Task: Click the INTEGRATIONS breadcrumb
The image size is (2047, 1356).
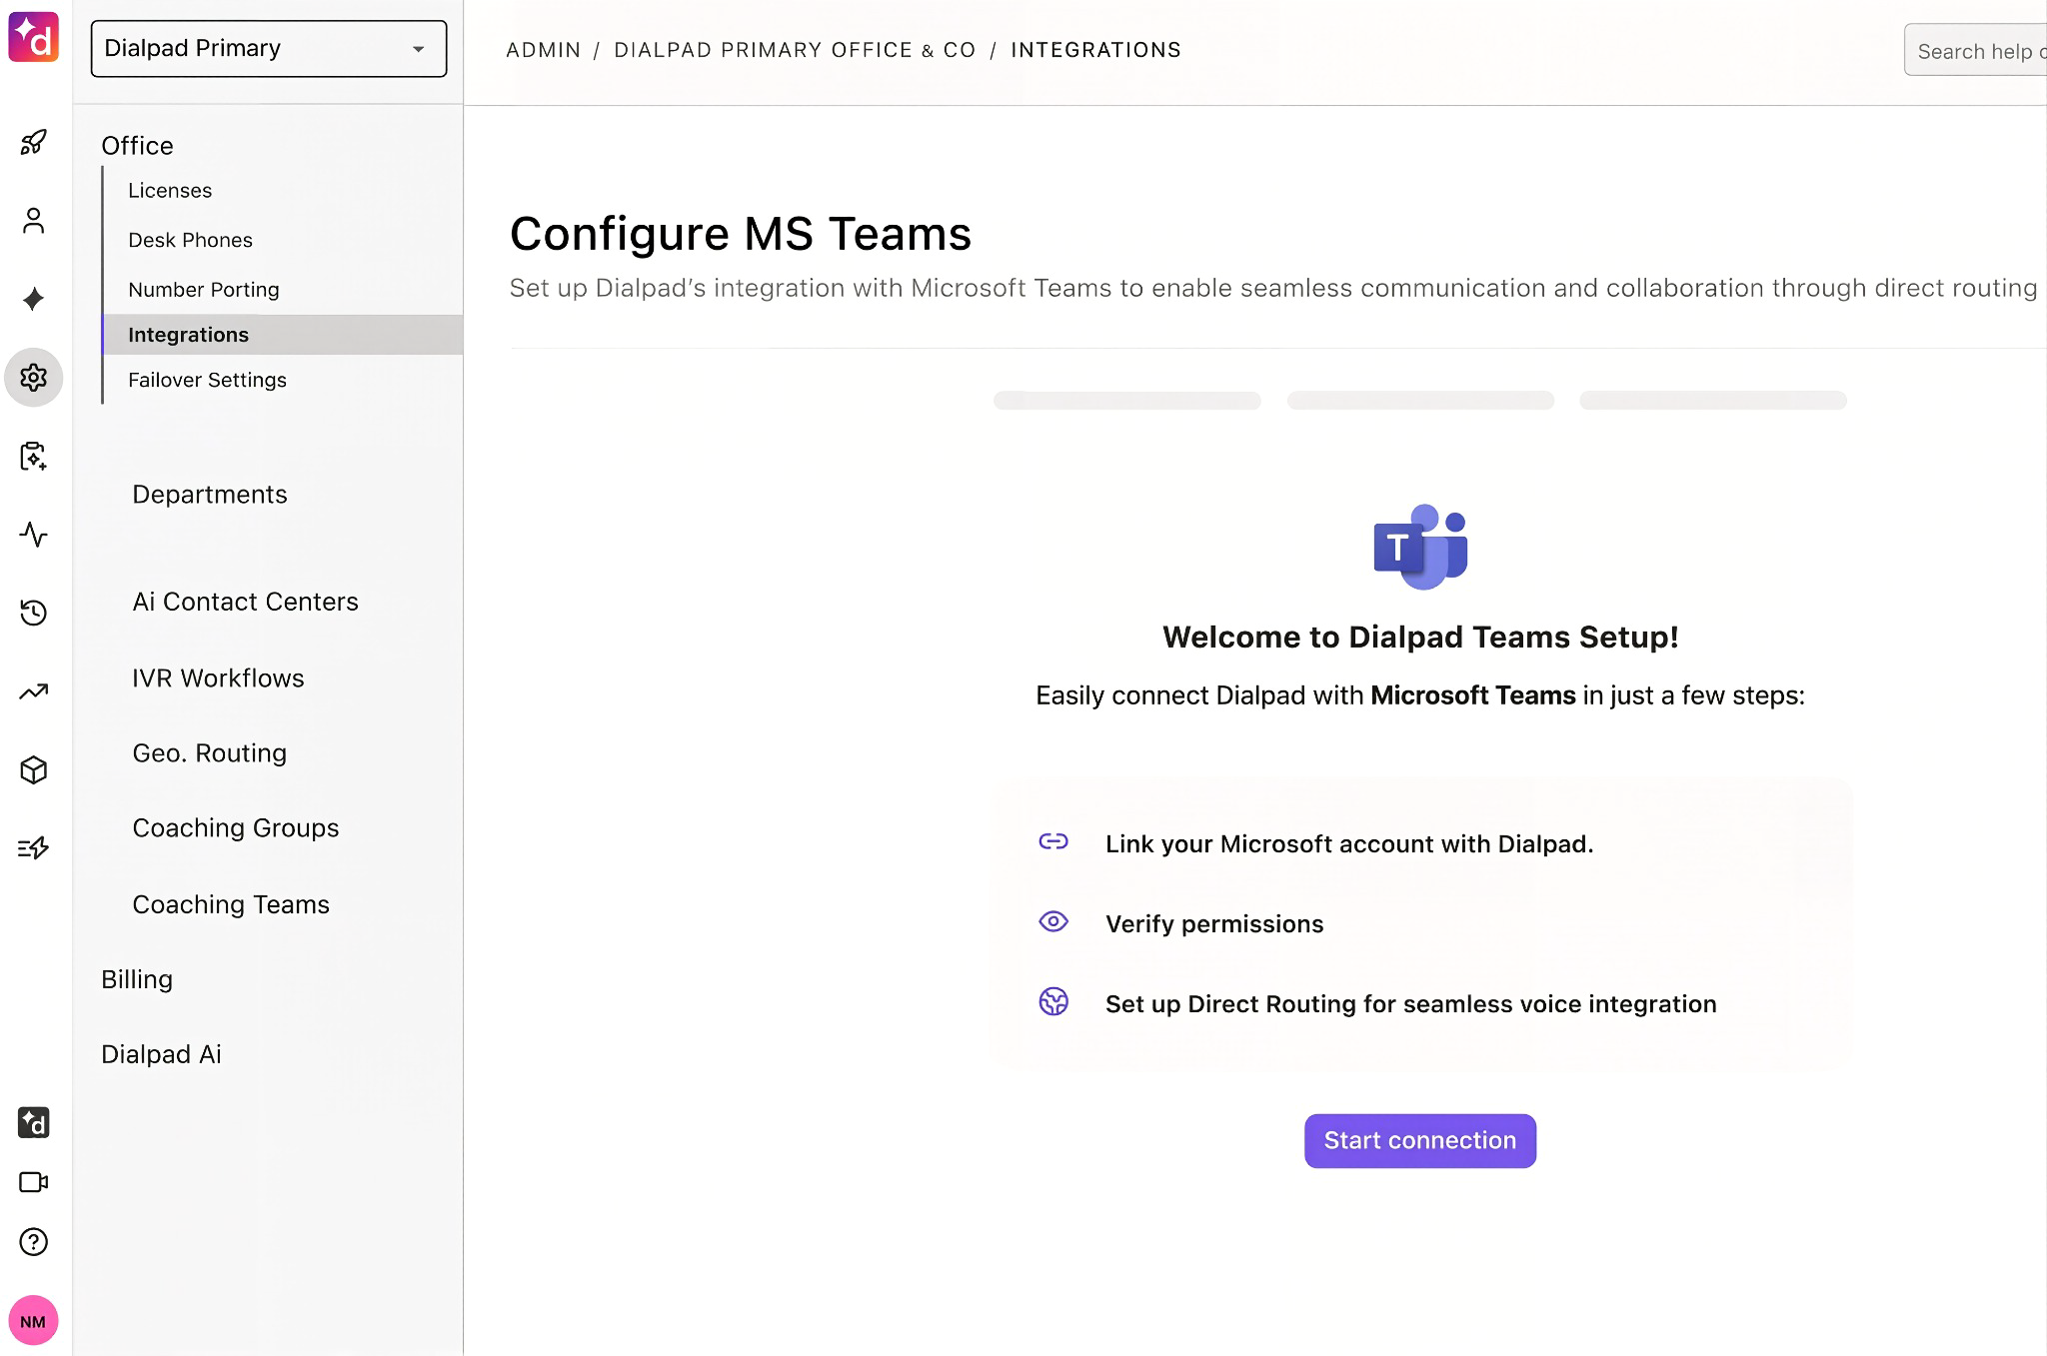Action: click(1095, 50)
